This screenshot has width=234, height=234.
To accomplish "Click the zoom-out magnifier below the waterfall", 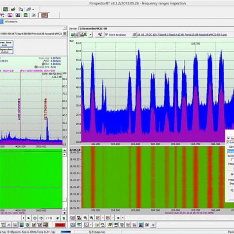I will (x=92, y=218).
